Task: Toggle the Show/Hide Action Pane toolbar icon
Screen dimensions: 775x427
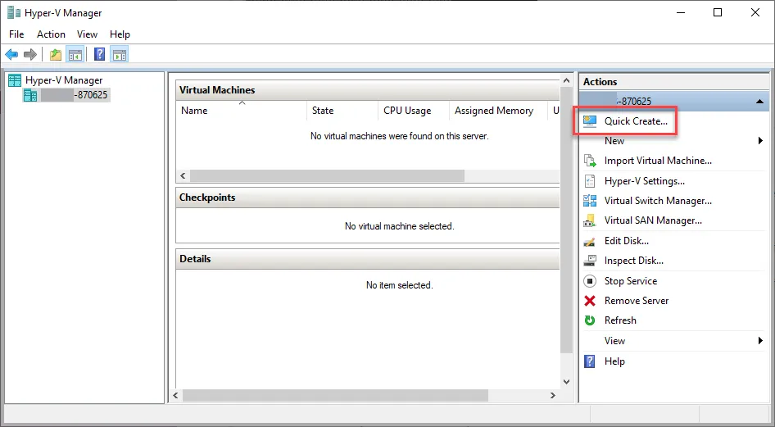Action: 119,54
